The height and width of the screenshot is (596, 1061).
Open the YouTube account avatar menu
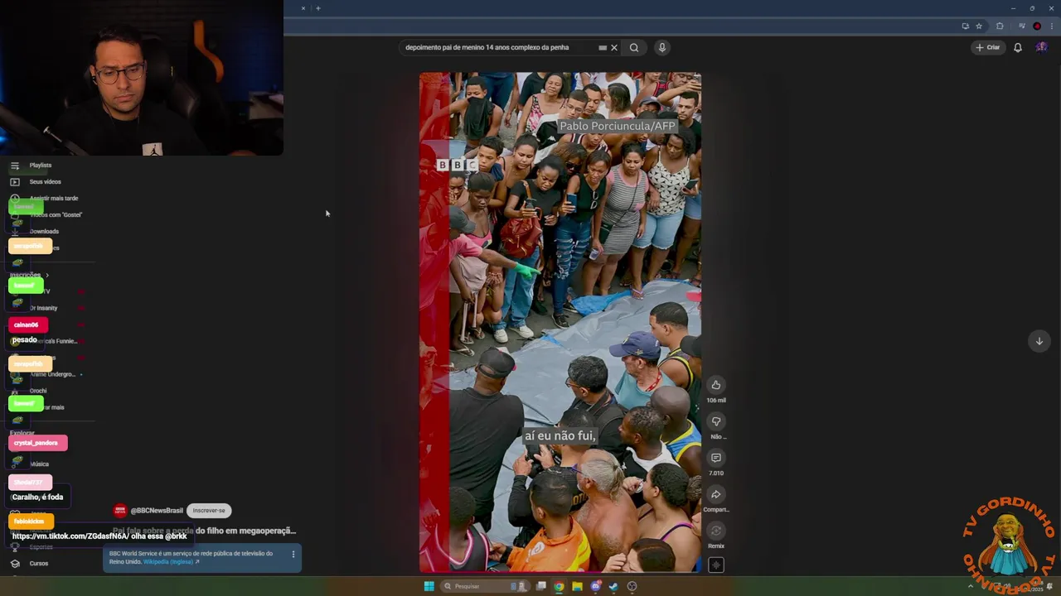1041,47
